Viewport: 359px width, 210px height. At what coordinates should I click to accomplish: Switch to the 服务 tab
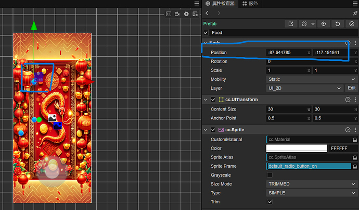coord(250,4)
